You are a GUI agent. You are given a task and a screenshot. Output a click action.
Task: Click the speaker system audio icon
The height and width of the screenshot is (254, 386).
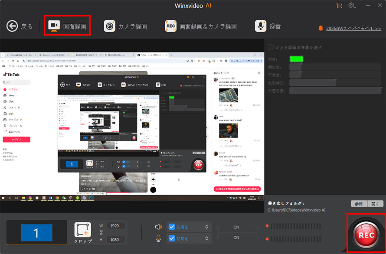[x=159, y=227]
